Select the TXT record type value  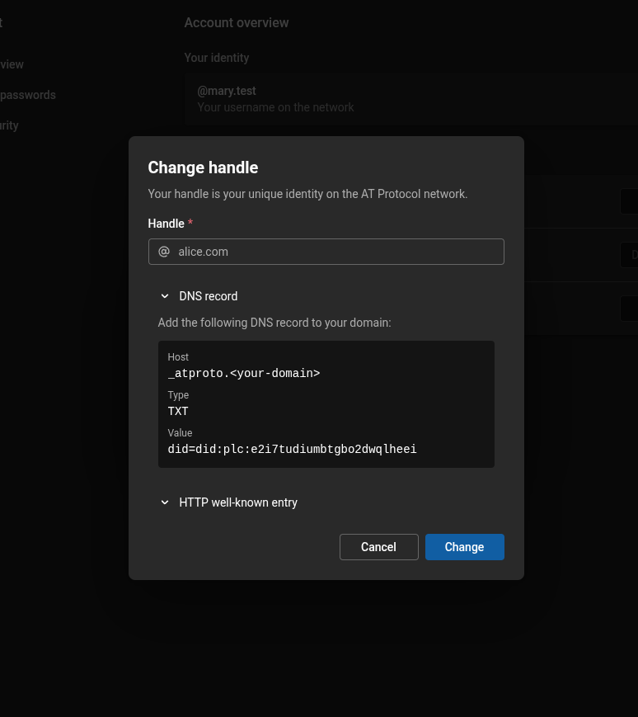(178, 412)
